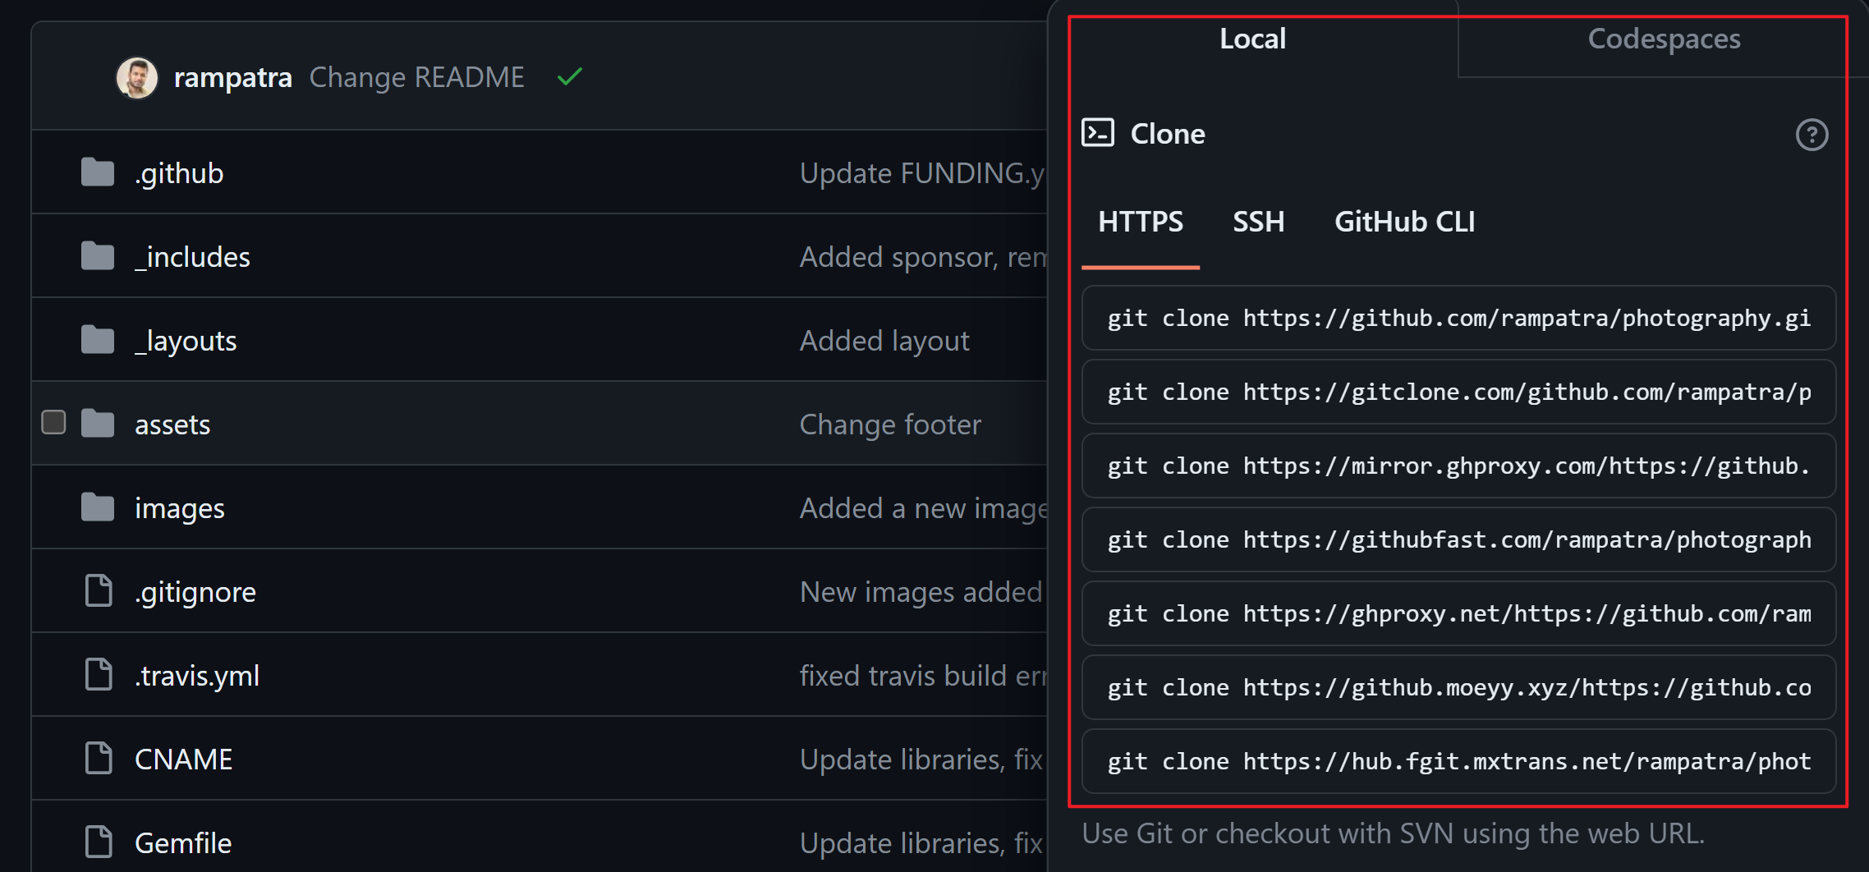Open the Change README commit message

click(x=416, y=77)
